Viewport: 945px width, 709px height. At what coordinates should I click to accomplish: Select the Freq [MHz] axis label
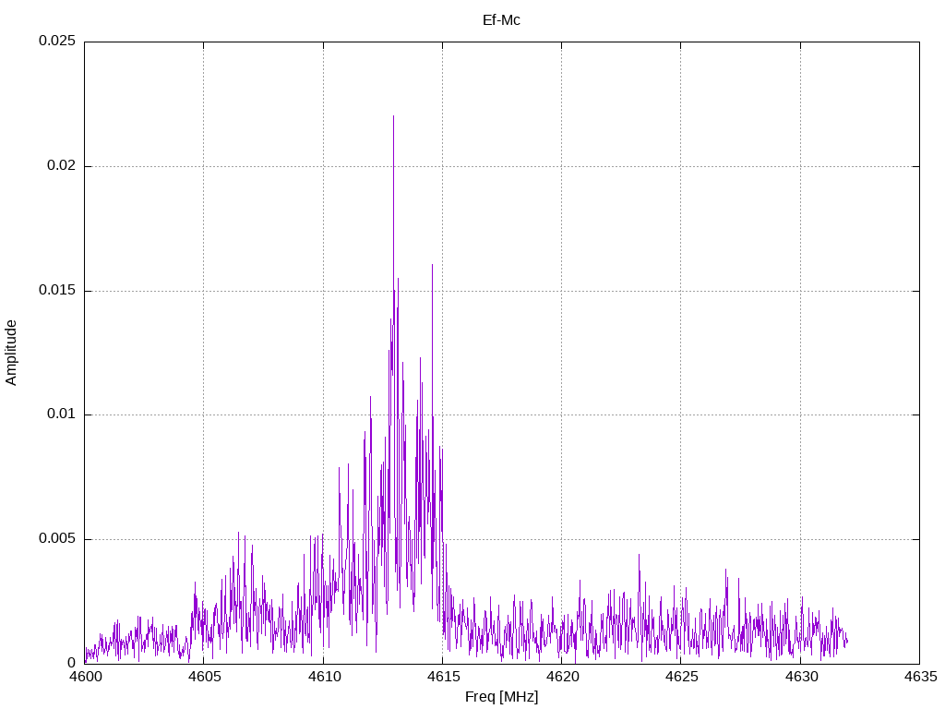click(x=501, y=697)
